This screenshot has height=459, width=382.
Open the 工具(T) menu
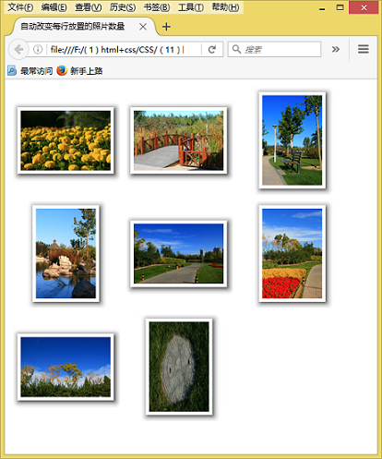(x=191, y=6)
